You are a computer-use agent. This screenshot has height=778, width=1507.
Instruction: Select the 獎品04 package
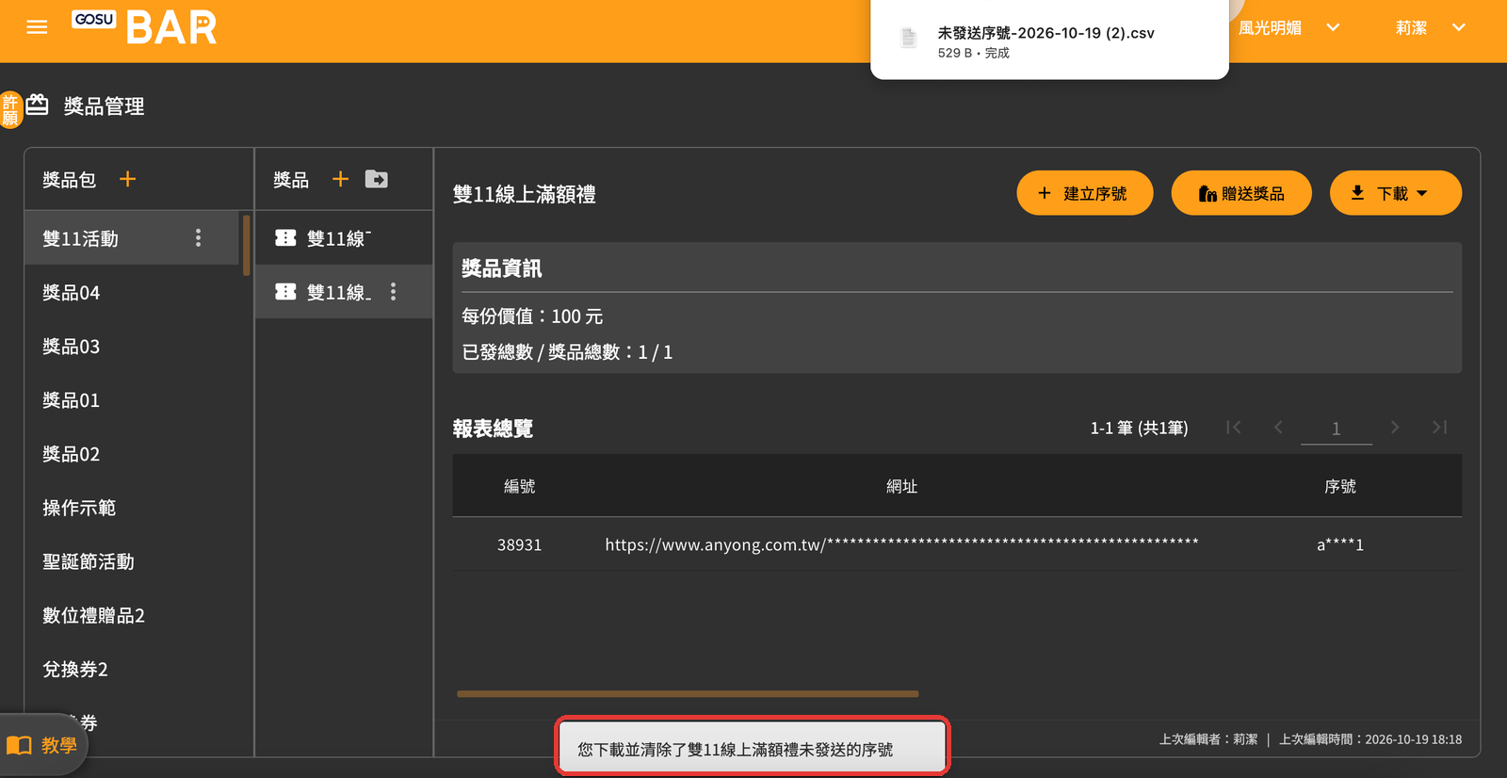132,293
